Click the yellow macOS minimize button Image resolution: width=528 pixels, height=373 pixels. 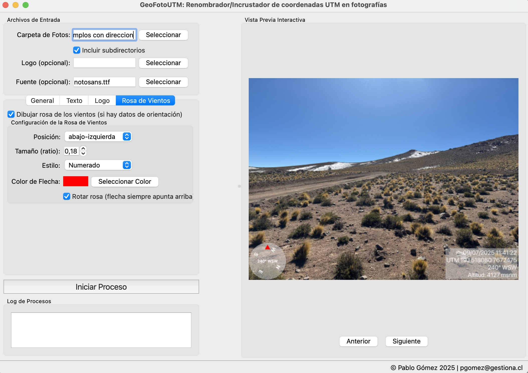16,5
